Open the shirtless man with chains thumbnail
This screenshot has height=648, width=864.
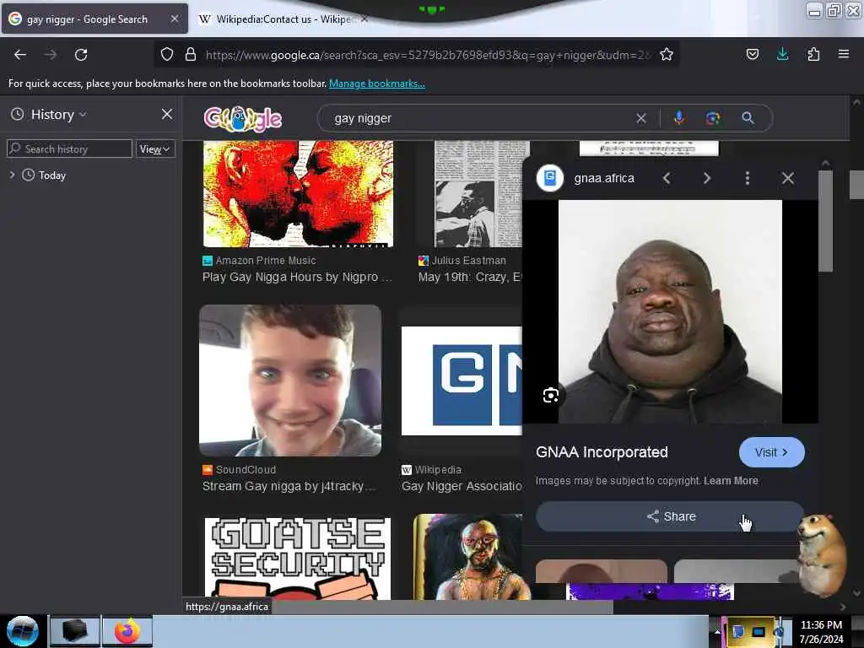(x=467, y=557)
